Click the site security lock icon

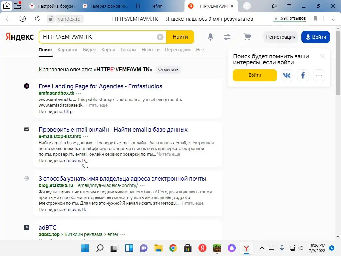(x=51, y=19)
